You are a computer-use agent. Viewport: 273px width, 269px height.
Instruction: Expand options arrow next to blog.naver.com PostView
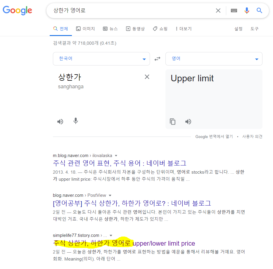point(110,196)
